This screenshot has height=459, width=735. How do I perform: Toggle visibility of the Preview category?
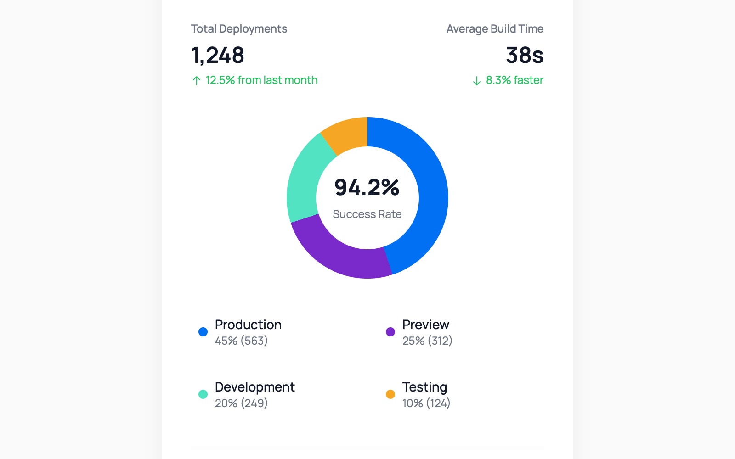coord(425,325)
